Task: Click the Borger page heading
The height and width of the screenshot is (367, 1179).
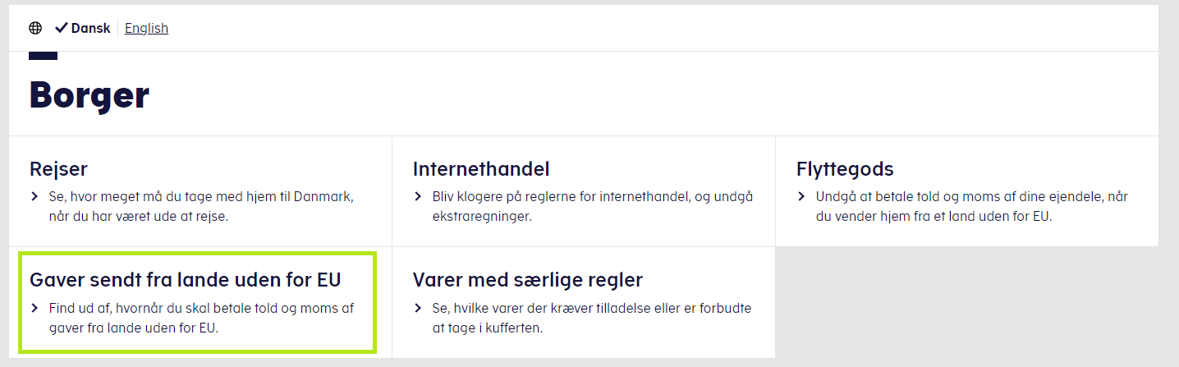Action: tap(89, 95)
